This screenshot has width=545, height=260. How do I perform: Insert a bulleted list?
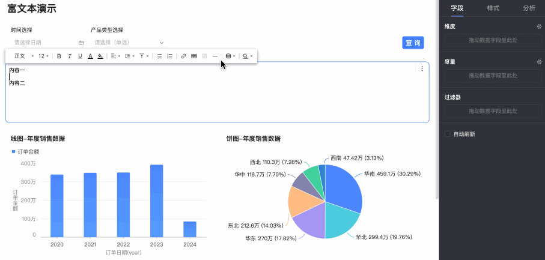159,56
